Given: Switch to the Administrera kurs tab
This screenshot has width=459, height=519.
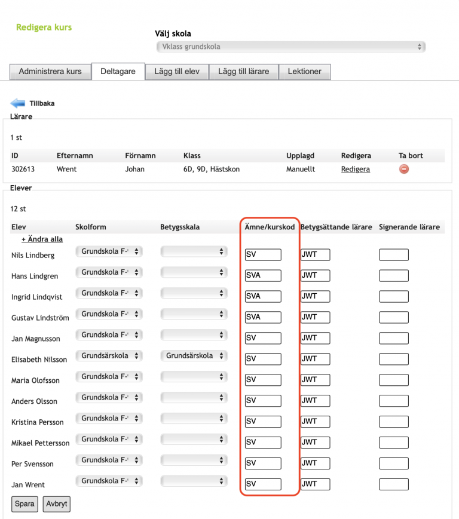Looking at the screenshot, I should tap(50, 71).
